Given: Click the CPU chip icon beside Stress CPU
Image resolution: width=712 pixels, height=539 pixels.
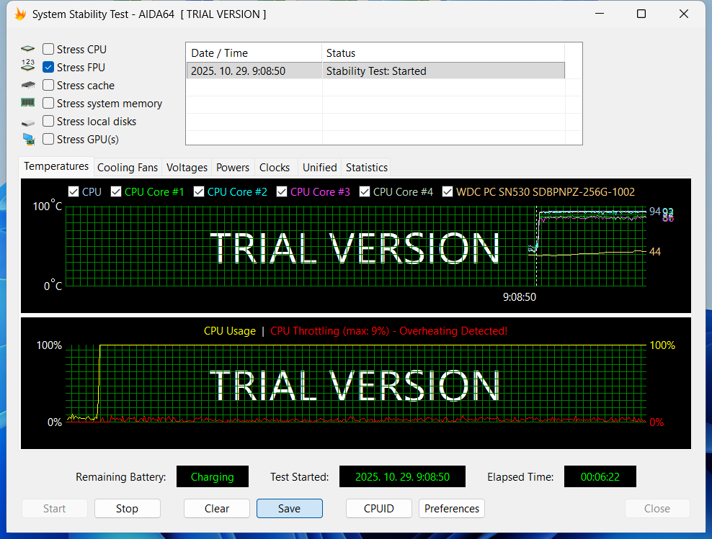Looking at the screenshot, I should click(28, 50).
